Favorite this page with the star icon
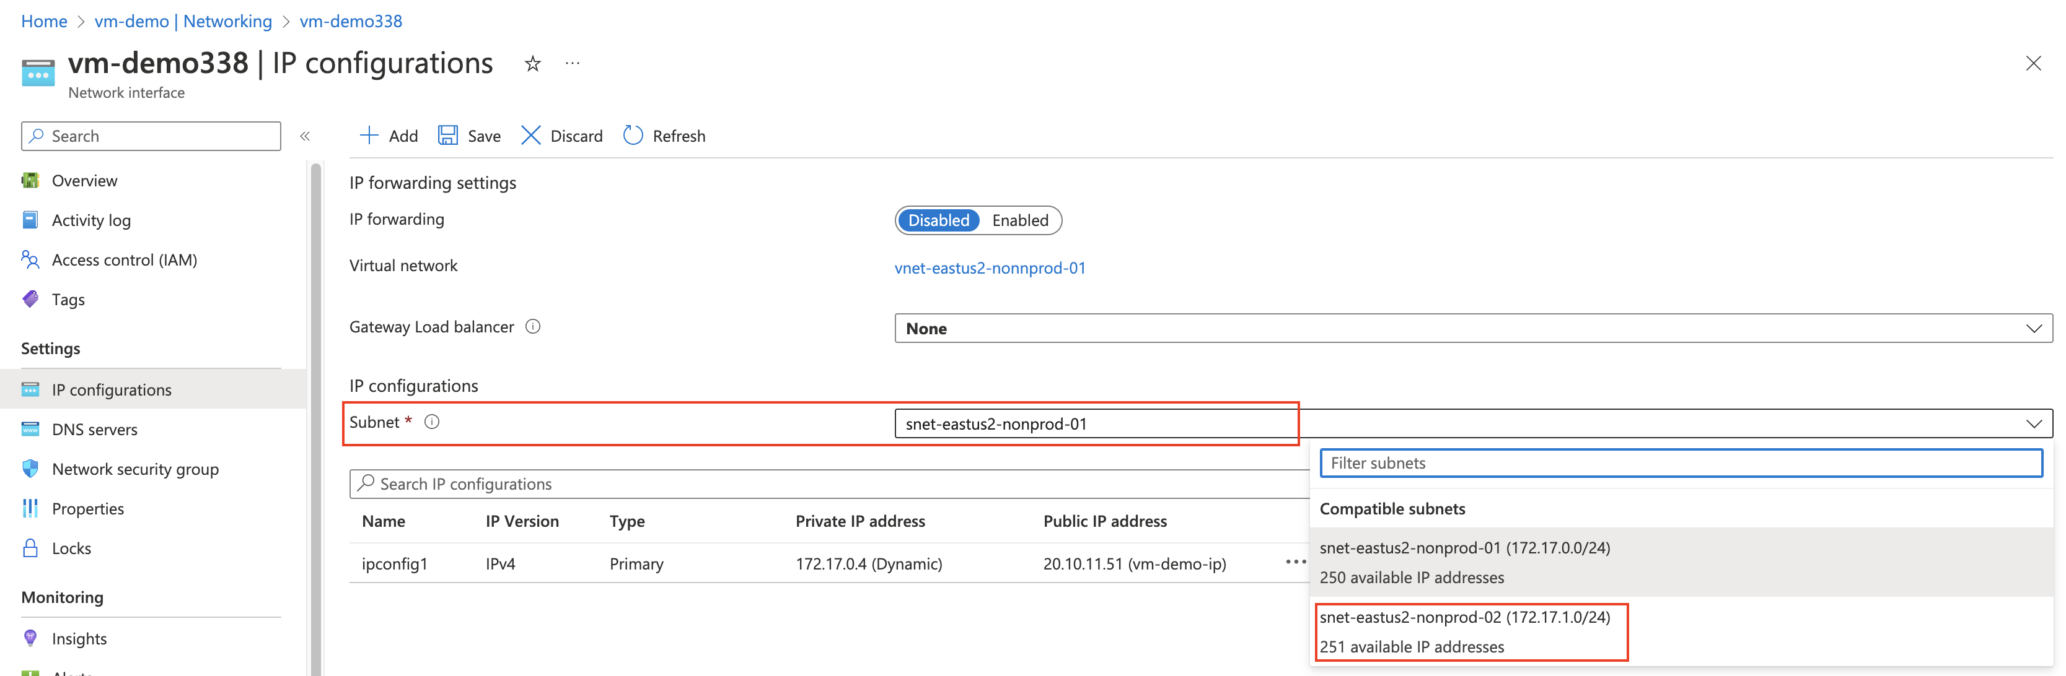Viewport: 2066px width, 676px height. 532,64
